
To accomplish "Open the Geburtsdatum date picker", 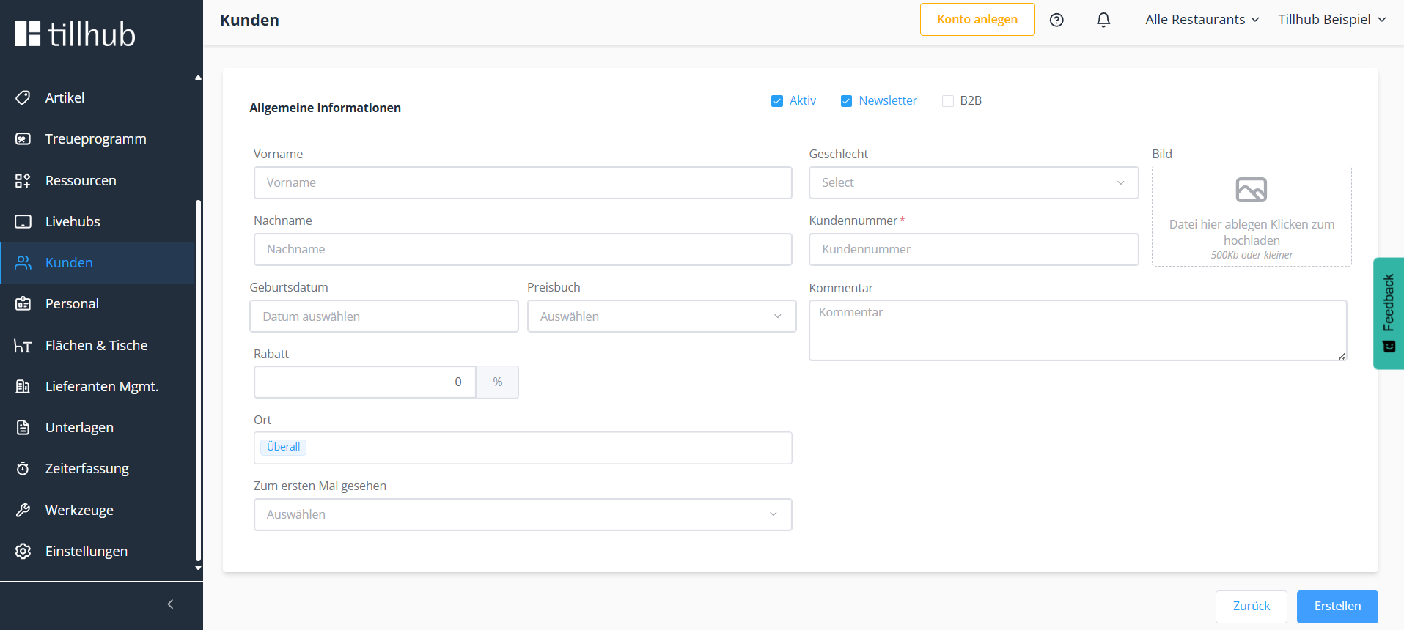I will coord(384,316).
